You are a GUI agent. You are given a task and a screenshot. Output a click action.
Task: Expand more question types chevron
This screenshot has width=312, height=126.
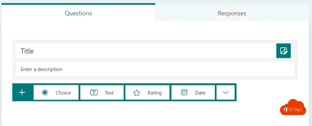(225, 93)
